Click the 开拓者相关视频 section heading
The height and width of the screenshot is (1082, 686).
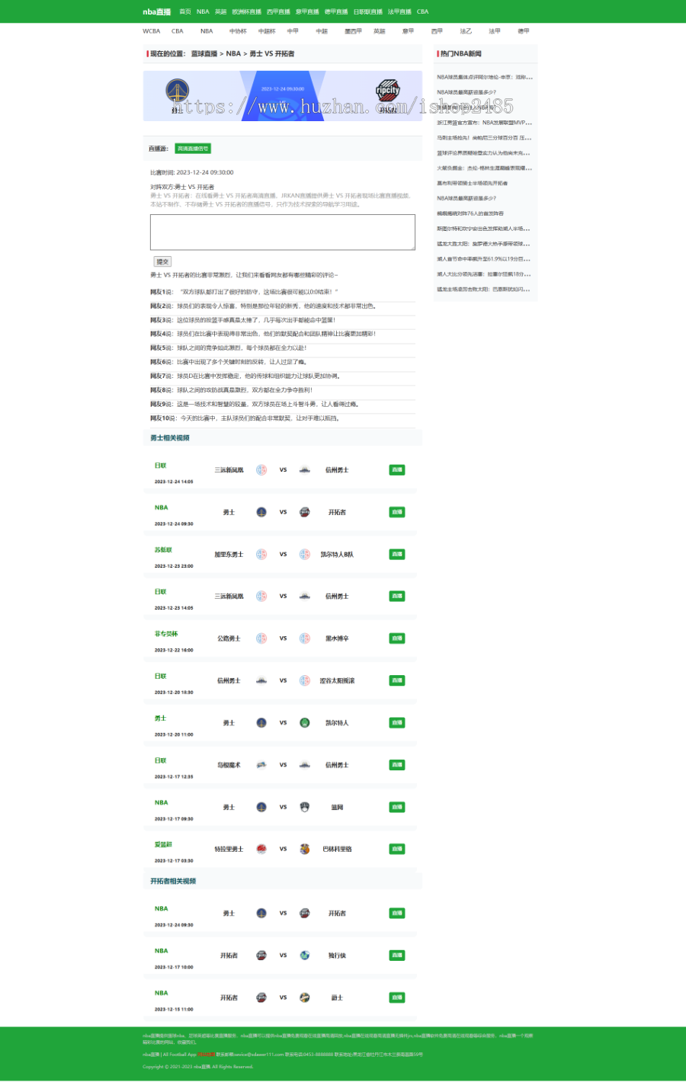pos(173,881)
